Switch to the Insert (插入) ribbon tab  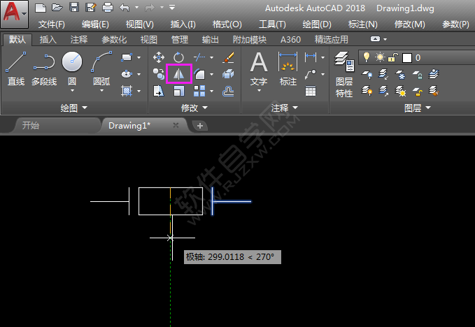[48, 40]
